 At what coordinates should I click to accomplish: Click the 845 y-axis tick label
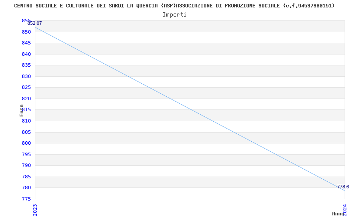(x=26, y=43)
